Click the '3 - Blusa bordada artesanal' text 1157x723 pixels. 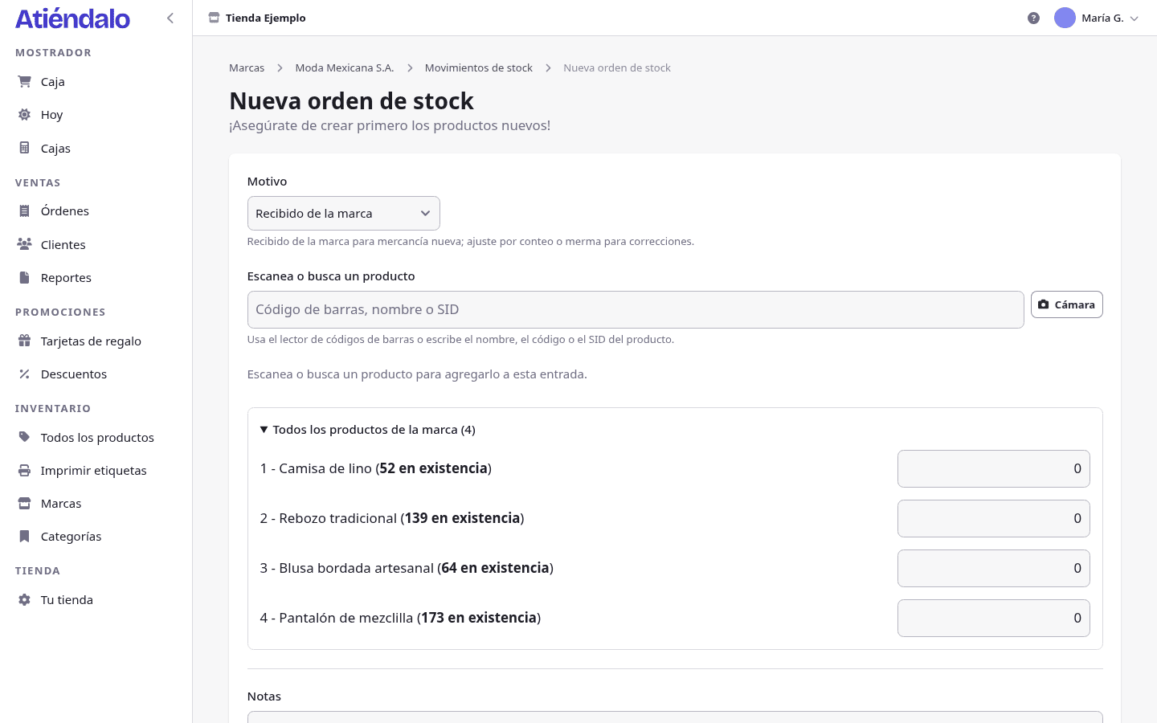[407, 568]
